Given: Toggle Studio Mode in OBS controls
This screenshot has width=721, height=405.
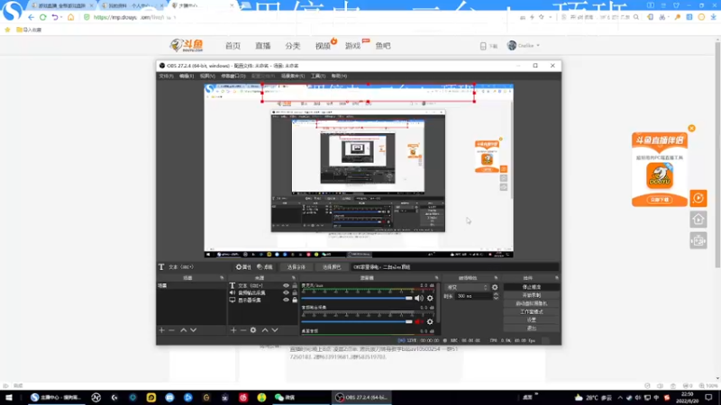Looking at the screenshot, I should pos(532,311).
